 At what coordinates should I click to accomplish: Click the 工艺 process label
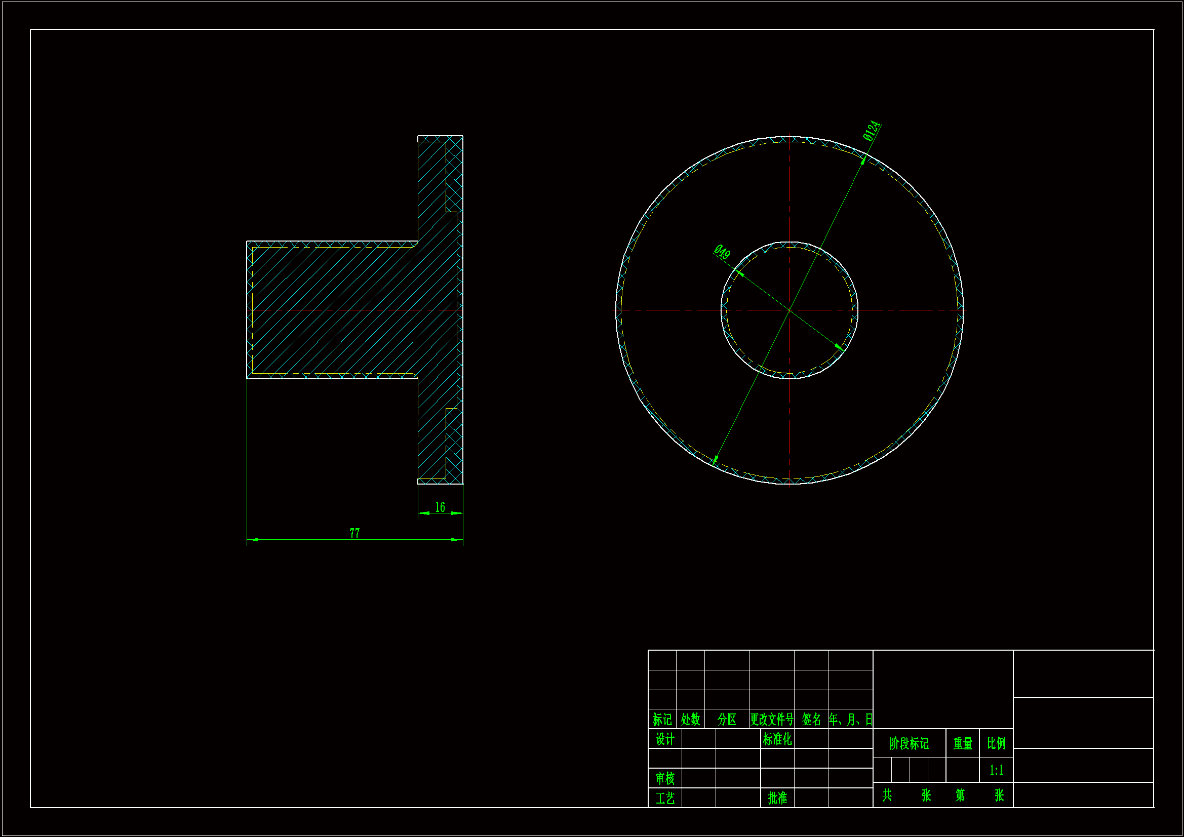click(665, 798)
